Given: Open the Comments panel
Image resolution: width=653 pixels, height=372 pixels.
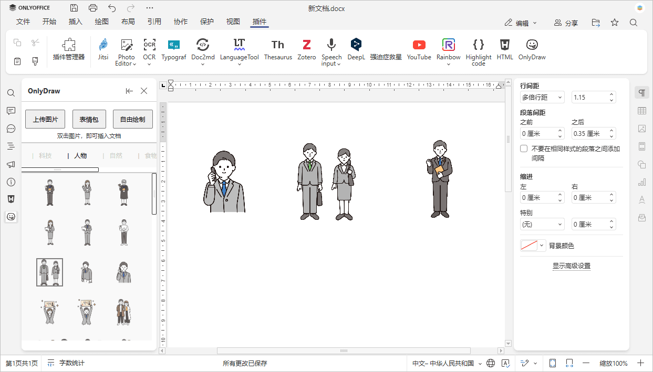Looking at the screenshot, I should pos(11,111).
